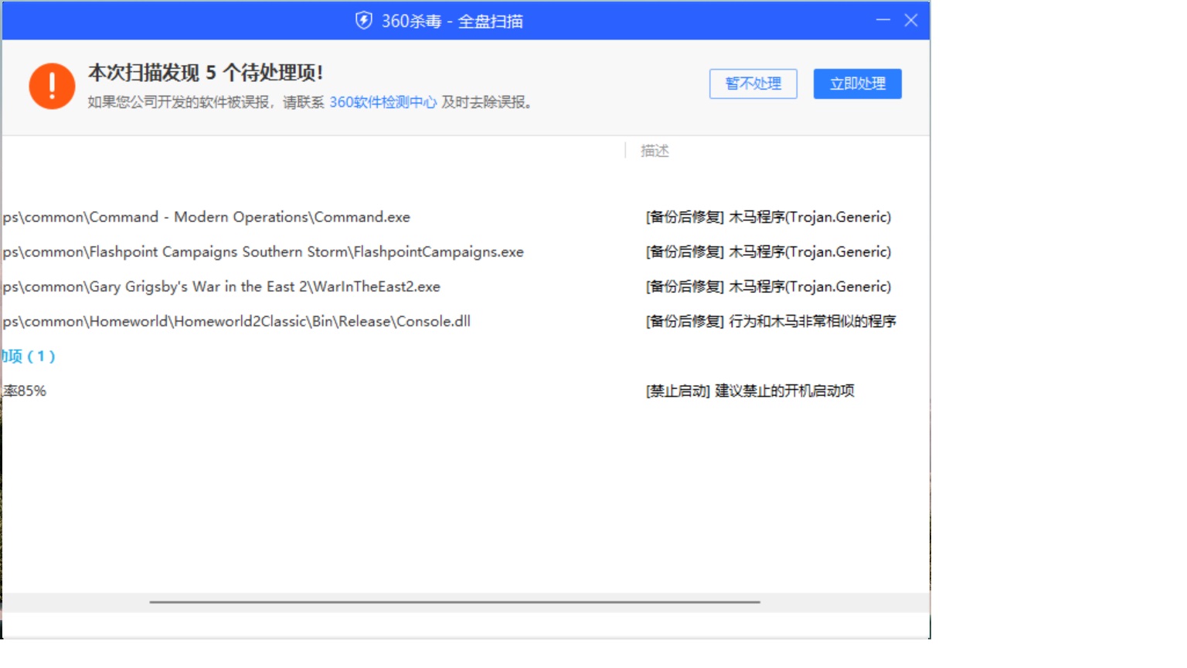Click the 行为和木马非常相似的程序 description
Screen dimensions: 1187x668
click(771, 322)
